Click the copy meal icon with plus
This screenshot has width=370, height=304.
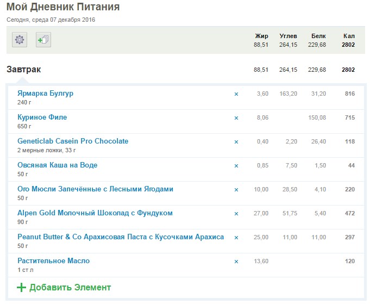(x=43, y=40)
